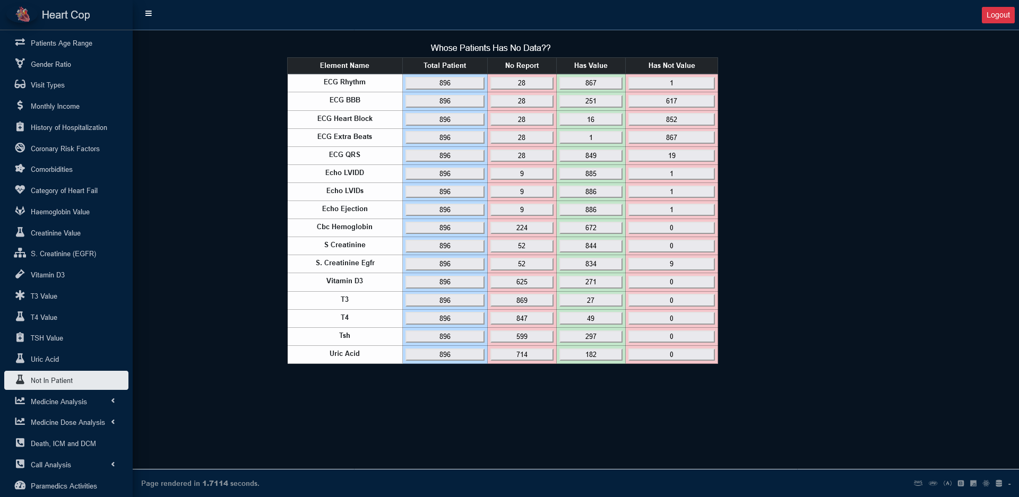This screenshot has width=1019, height=497.
Task: Click the Bootstrap B icon in the footer
Action: (x=961, y=483)
